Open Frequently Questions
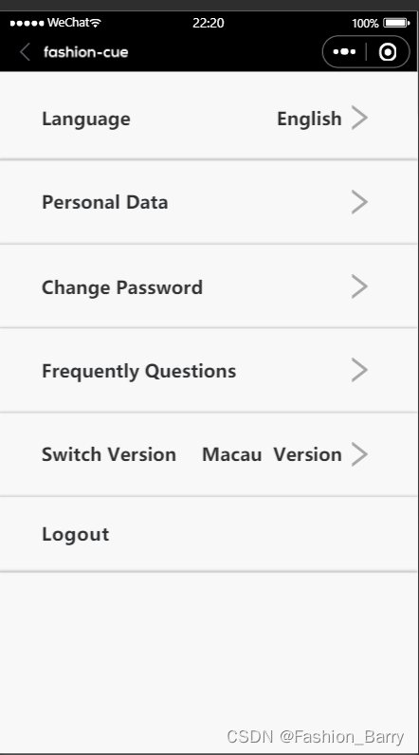The width and height of the screenshot is (419, 755). pos(209,370)
